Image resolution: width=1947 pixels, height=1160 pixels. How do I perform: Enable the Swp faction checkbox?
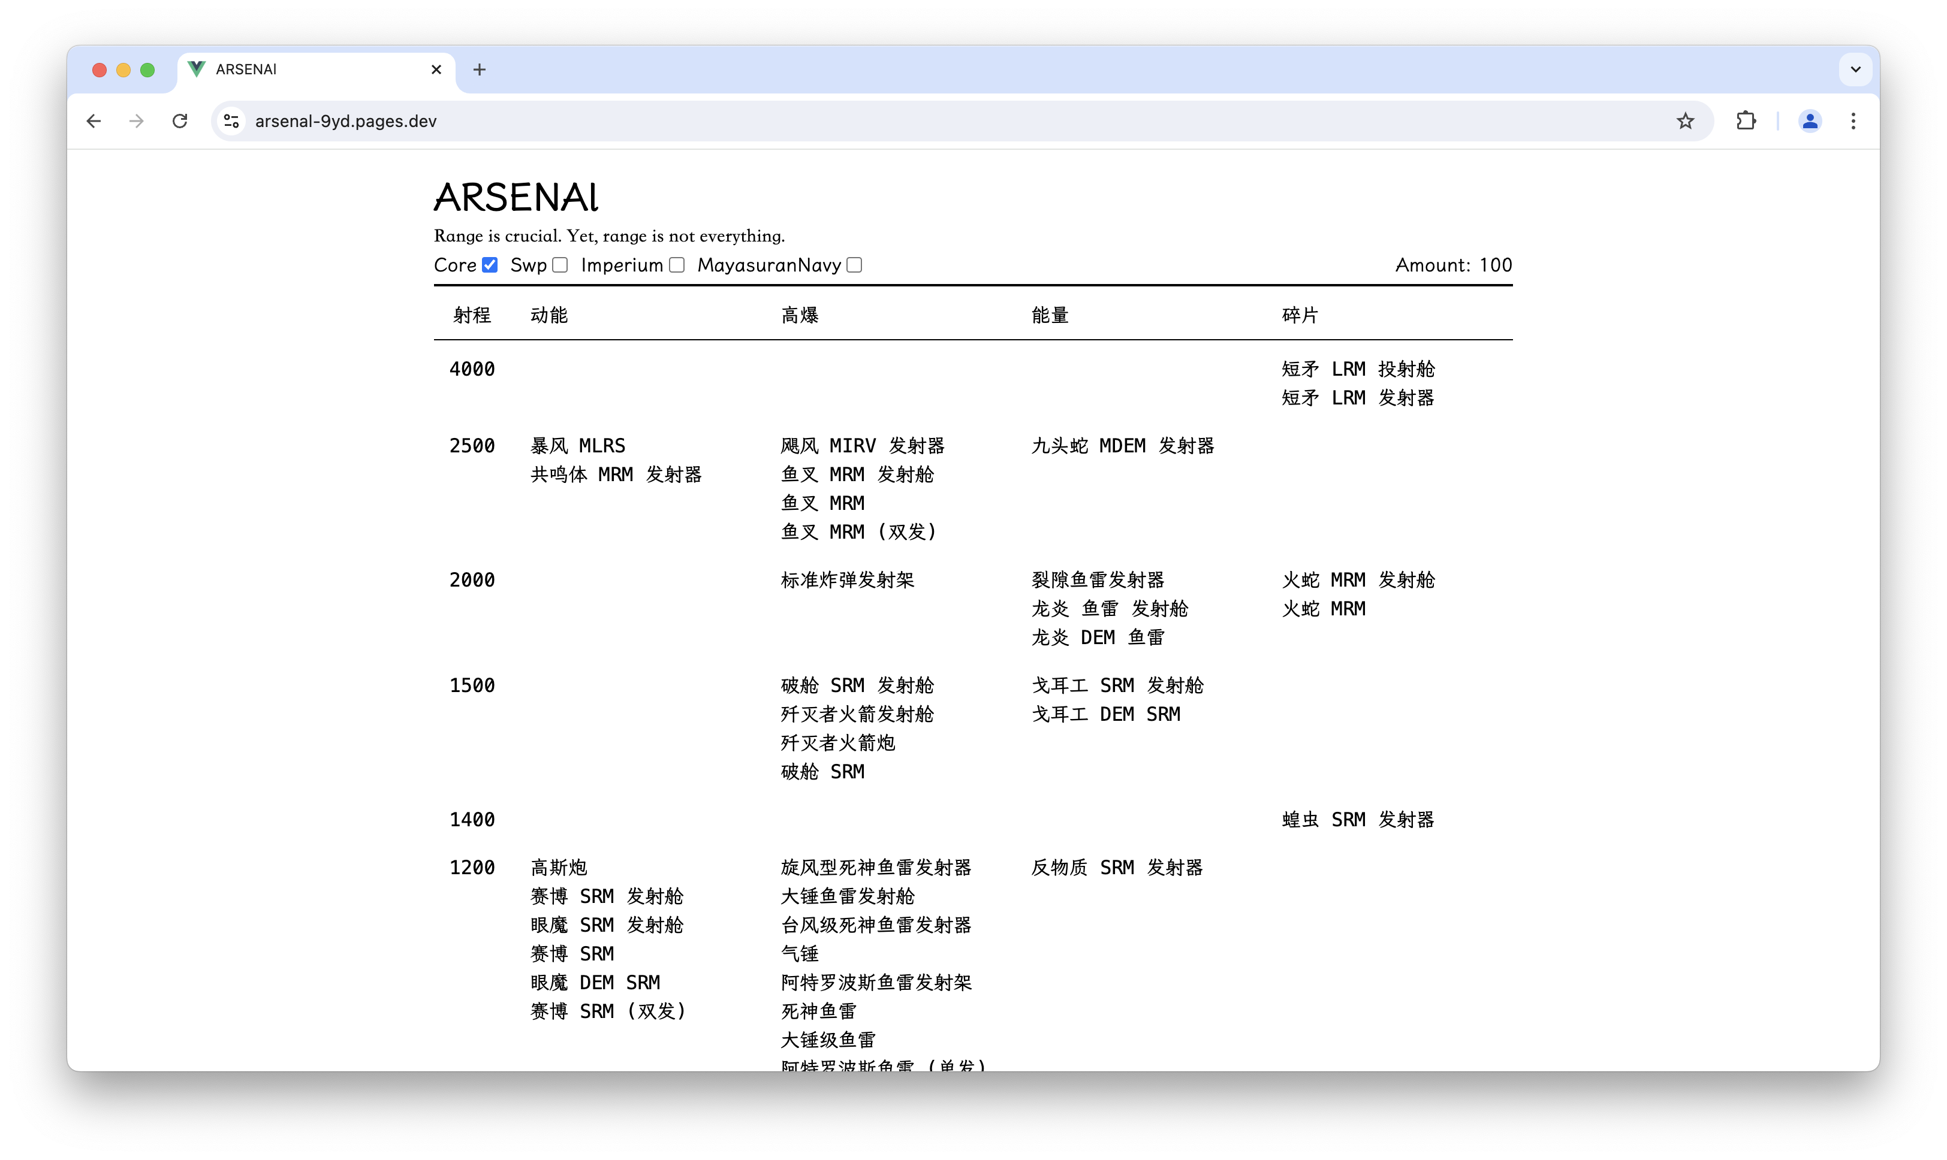coord(560,265)
